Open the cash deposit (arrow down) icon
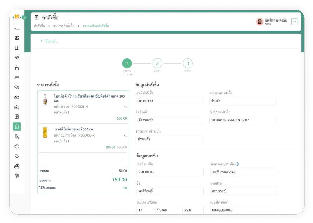313x223 pixels. point(17,97)
